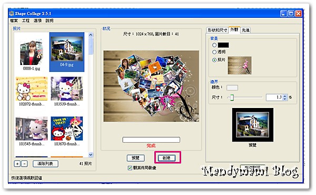316x195 pixels.
Task: Click the border preview thumbnail of house
Action: [253, 125]
